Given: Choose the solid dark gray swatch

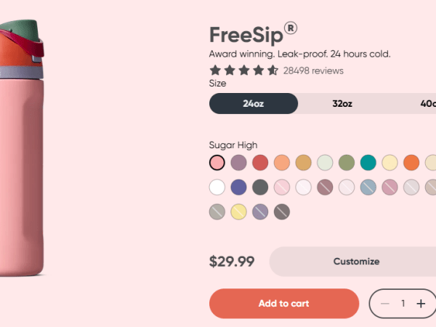Looking at the screenshot, I should tap(260, 187).
